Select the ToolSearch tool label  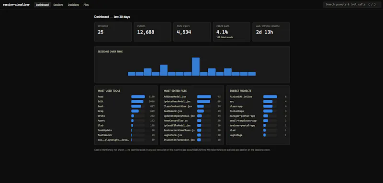pos(105,135)
